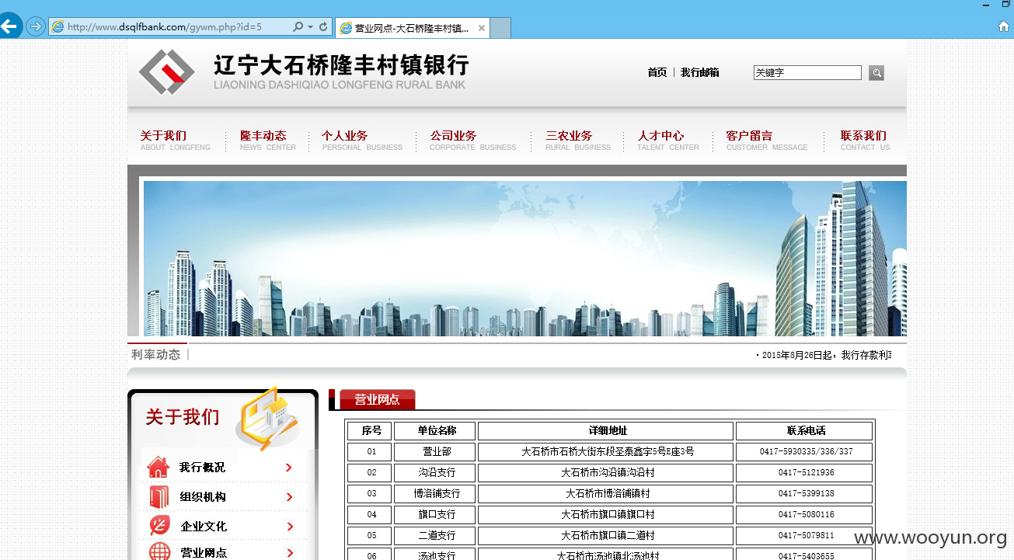Expand the 我行概况 sidebar arrow
This screenshot has width=1014, height=560.
pyautogui.click(x=289, y=468)
